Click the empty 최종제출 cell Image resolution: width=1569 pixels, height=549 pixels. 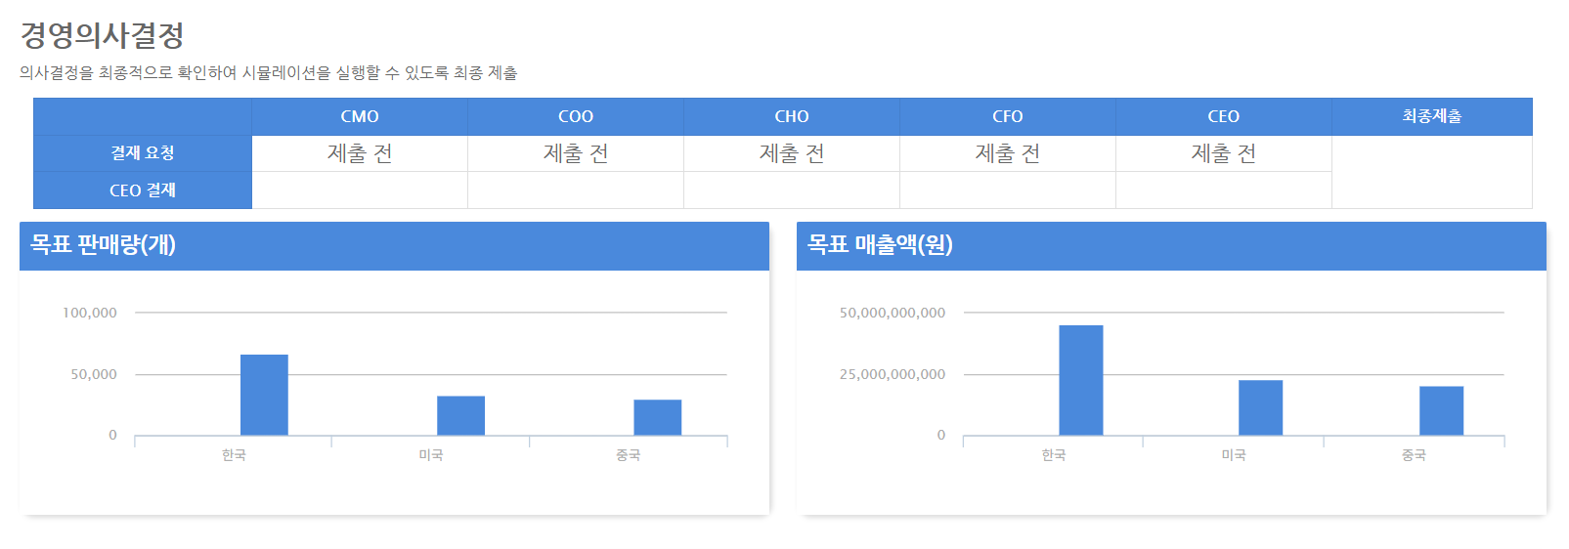point(1431,172)
